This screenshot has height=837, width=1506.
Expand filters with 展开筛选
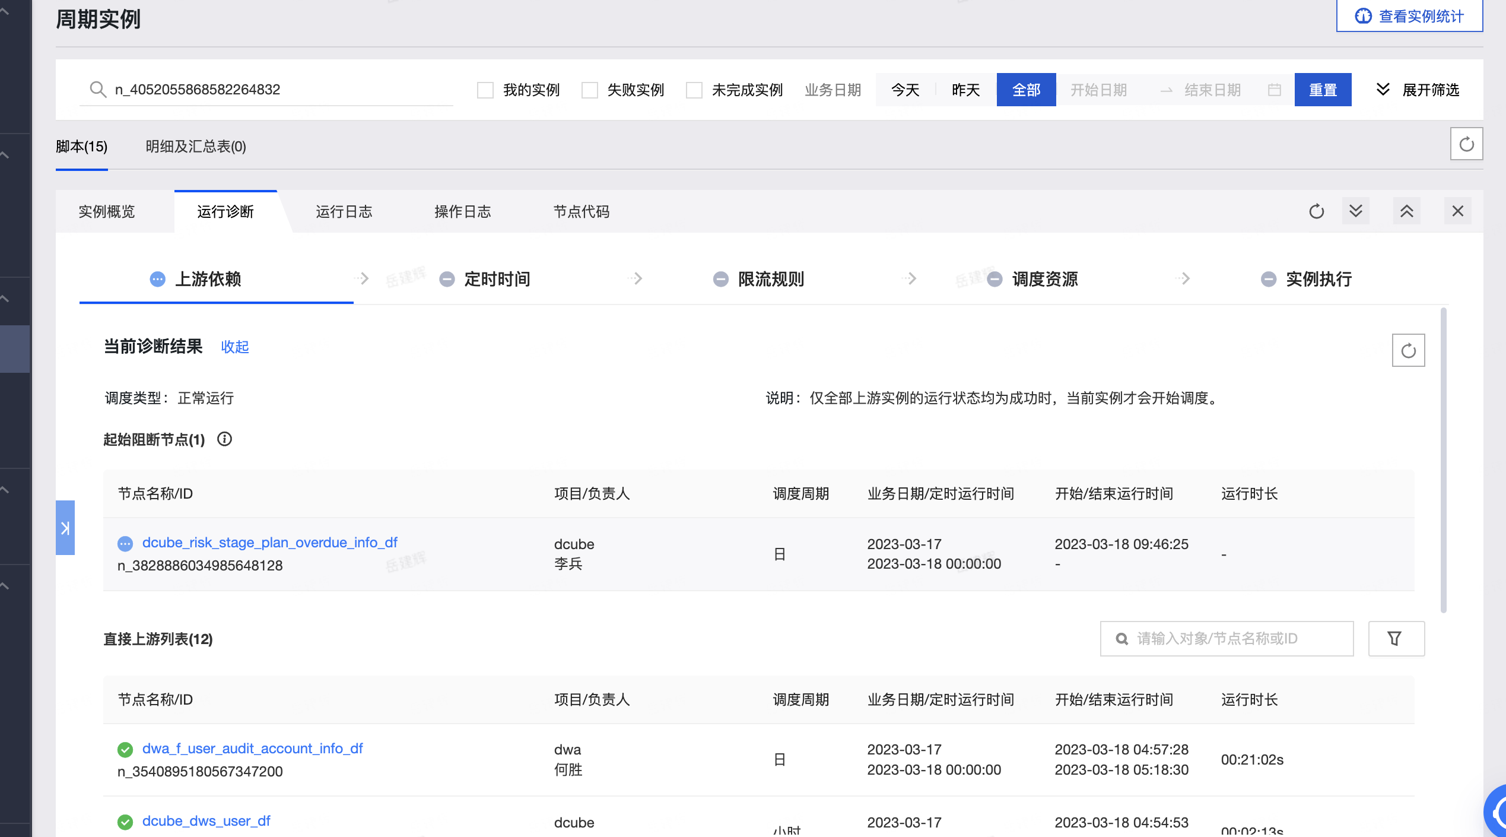[1418, 90]
